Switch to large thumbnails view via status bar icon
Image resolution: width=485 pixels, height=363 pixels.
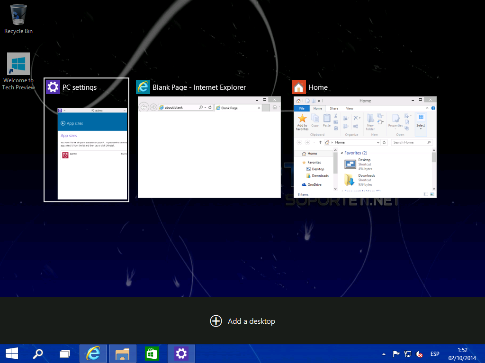[x=431, y=193]
